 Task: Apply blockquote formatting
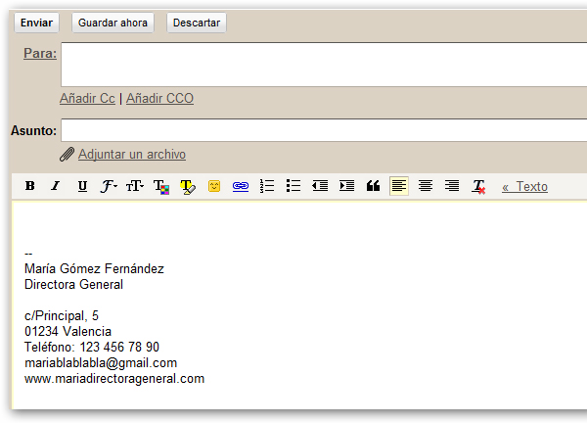(373, 186)
